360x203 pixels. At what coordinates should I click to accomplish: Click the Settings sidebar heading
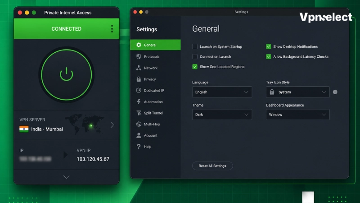tap(147, 29)
